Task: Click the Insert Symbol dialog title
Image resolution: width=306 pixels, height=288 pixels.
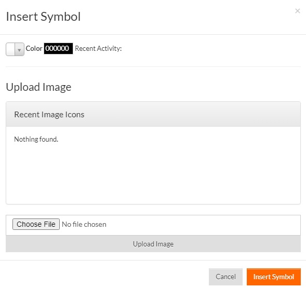Action: pyautogui.click(x=43, y=17)
